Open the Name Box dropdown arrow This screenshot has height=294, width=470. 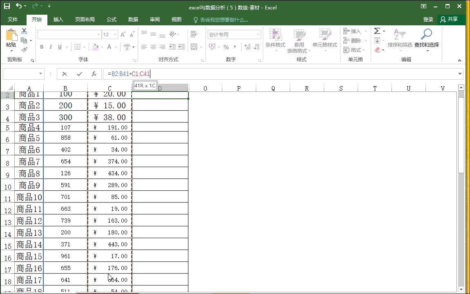[x=40, y=73]
